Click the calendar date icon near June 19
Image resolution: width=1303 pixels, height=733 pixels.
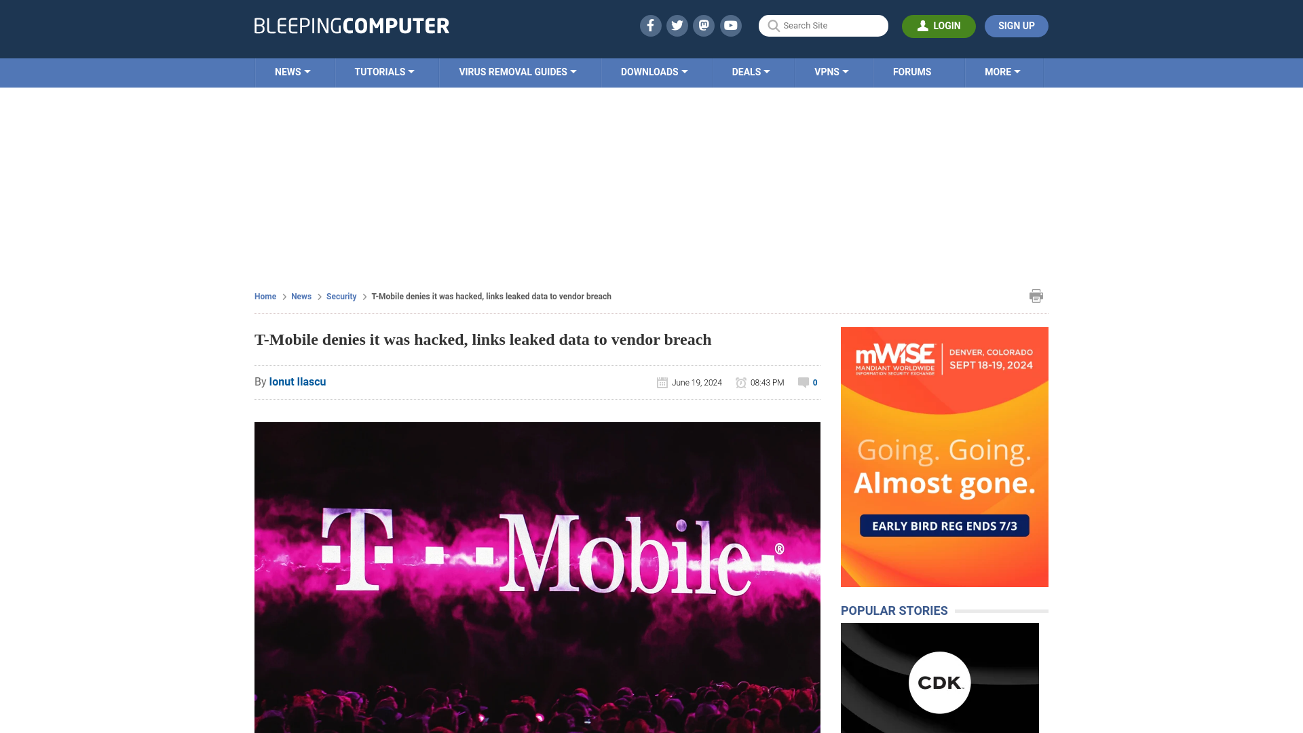pyautogui.click(x=662, y=382)
